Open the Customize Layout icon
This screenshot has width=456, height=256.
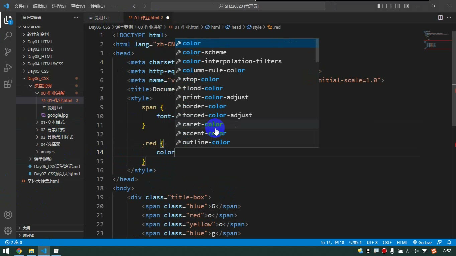click(406, 6)
